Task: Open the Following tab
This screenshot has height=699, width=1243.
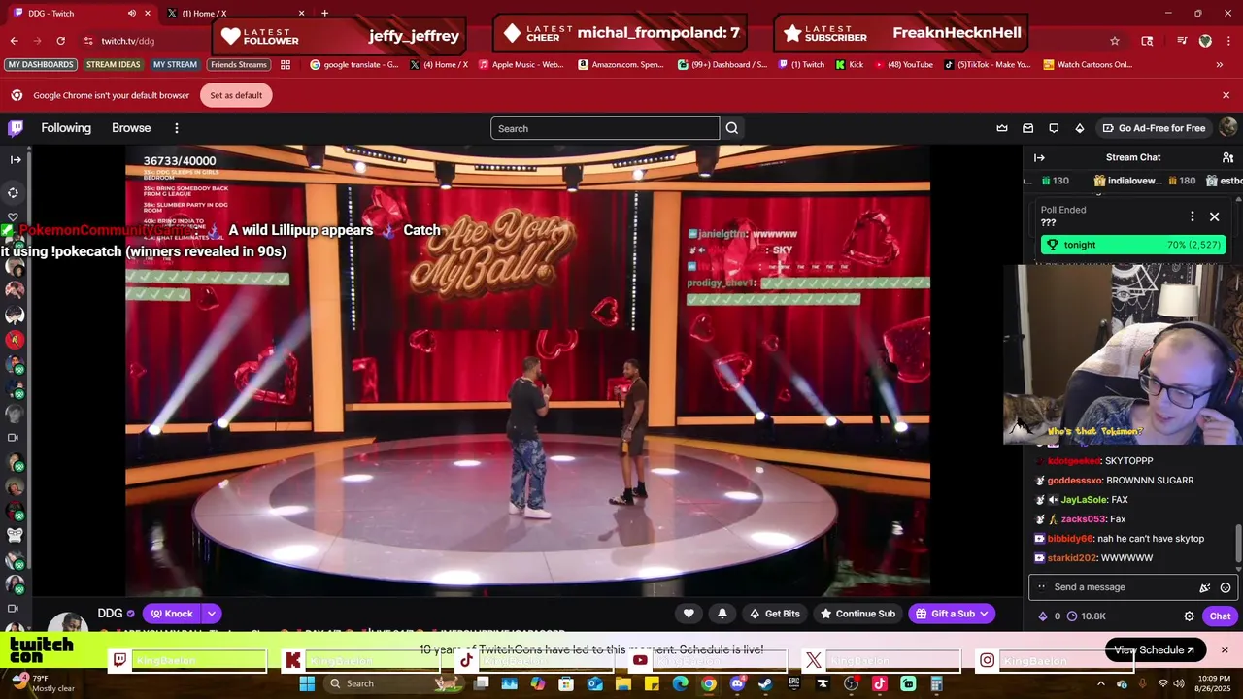Action: point(66,128)
